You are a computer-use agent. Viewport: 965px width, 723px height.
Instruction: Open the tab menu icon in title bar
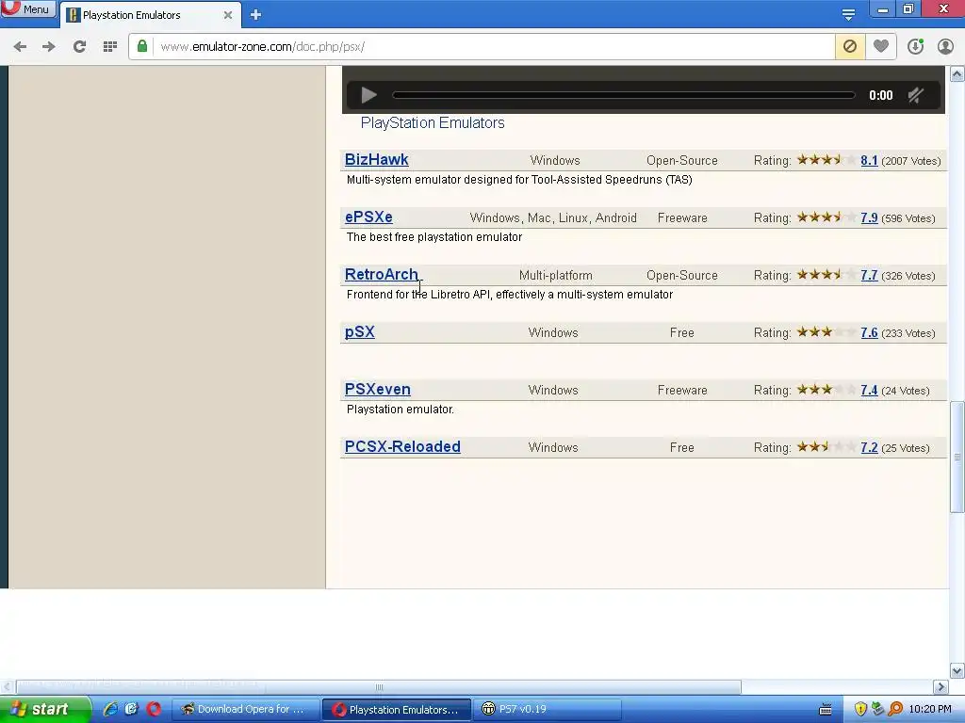click(x=849, y=15)
